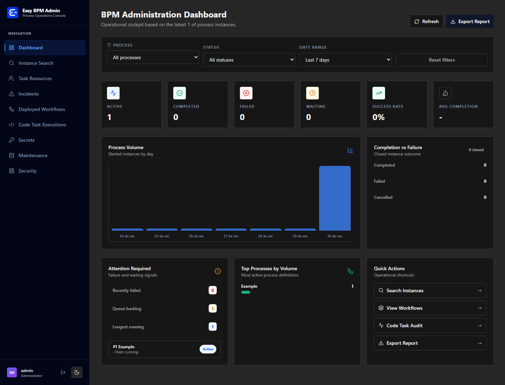Go to Code Task Executions
This screenshot has width=505, height=385.
[x=45, y=125]
